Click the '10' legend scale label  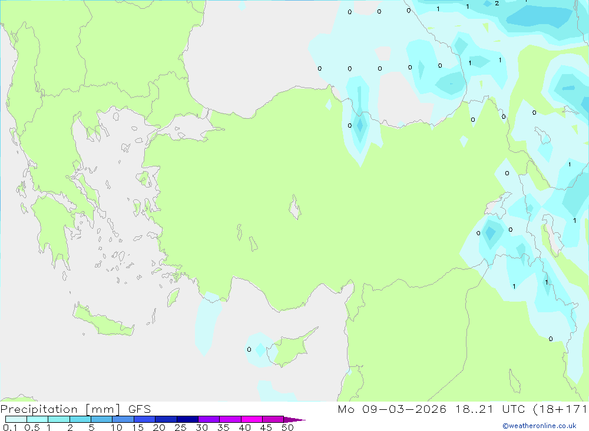(117, 427)
